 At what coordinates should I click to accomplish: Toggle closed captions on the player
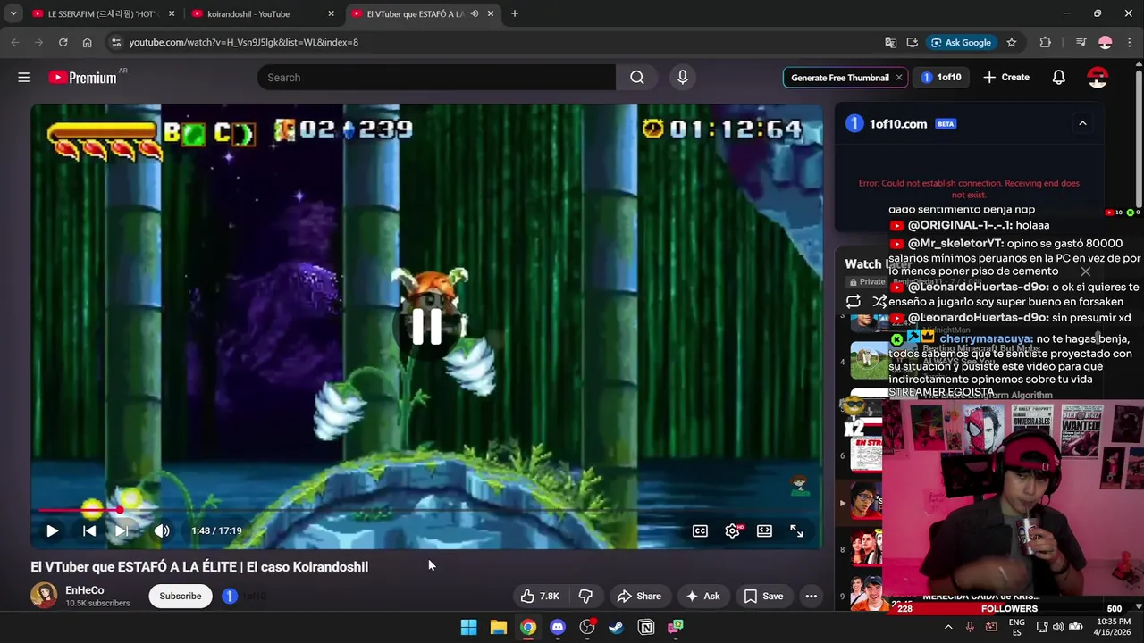[700, 530]
